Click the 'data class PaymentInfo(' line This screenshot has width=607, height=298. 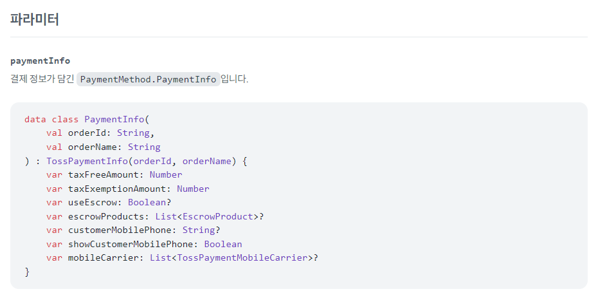click(87, 119)
